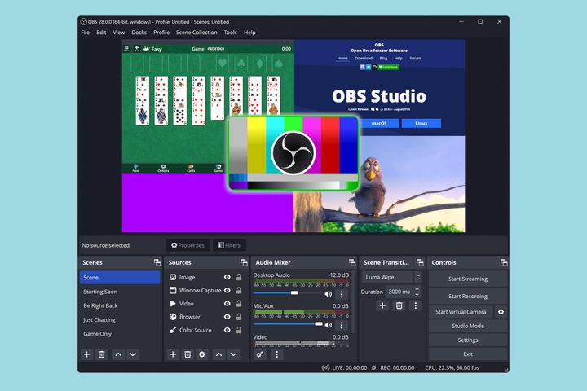The image size is (587, 391).
Task: Hide the Image source
Action: pos(227,277)
